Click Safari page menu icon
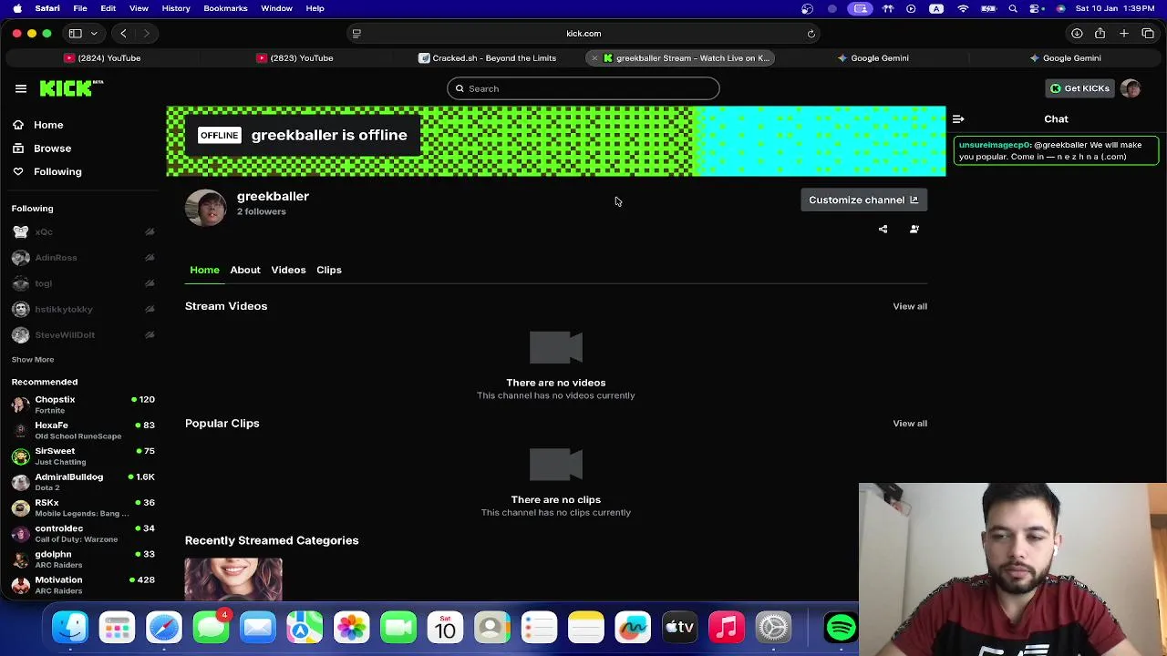This screenshot has height=656, width=1167. tap(356, 34)
